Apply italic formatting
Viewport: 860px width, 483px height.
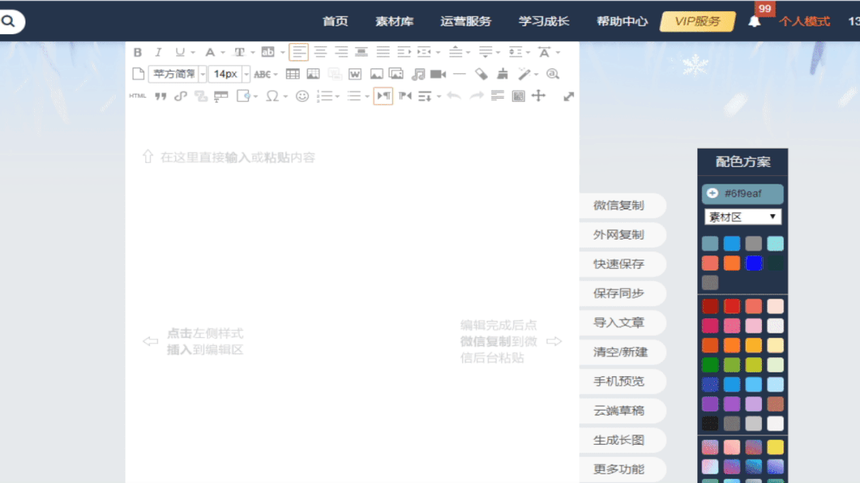pyautogui.click(x=158, y=53)
